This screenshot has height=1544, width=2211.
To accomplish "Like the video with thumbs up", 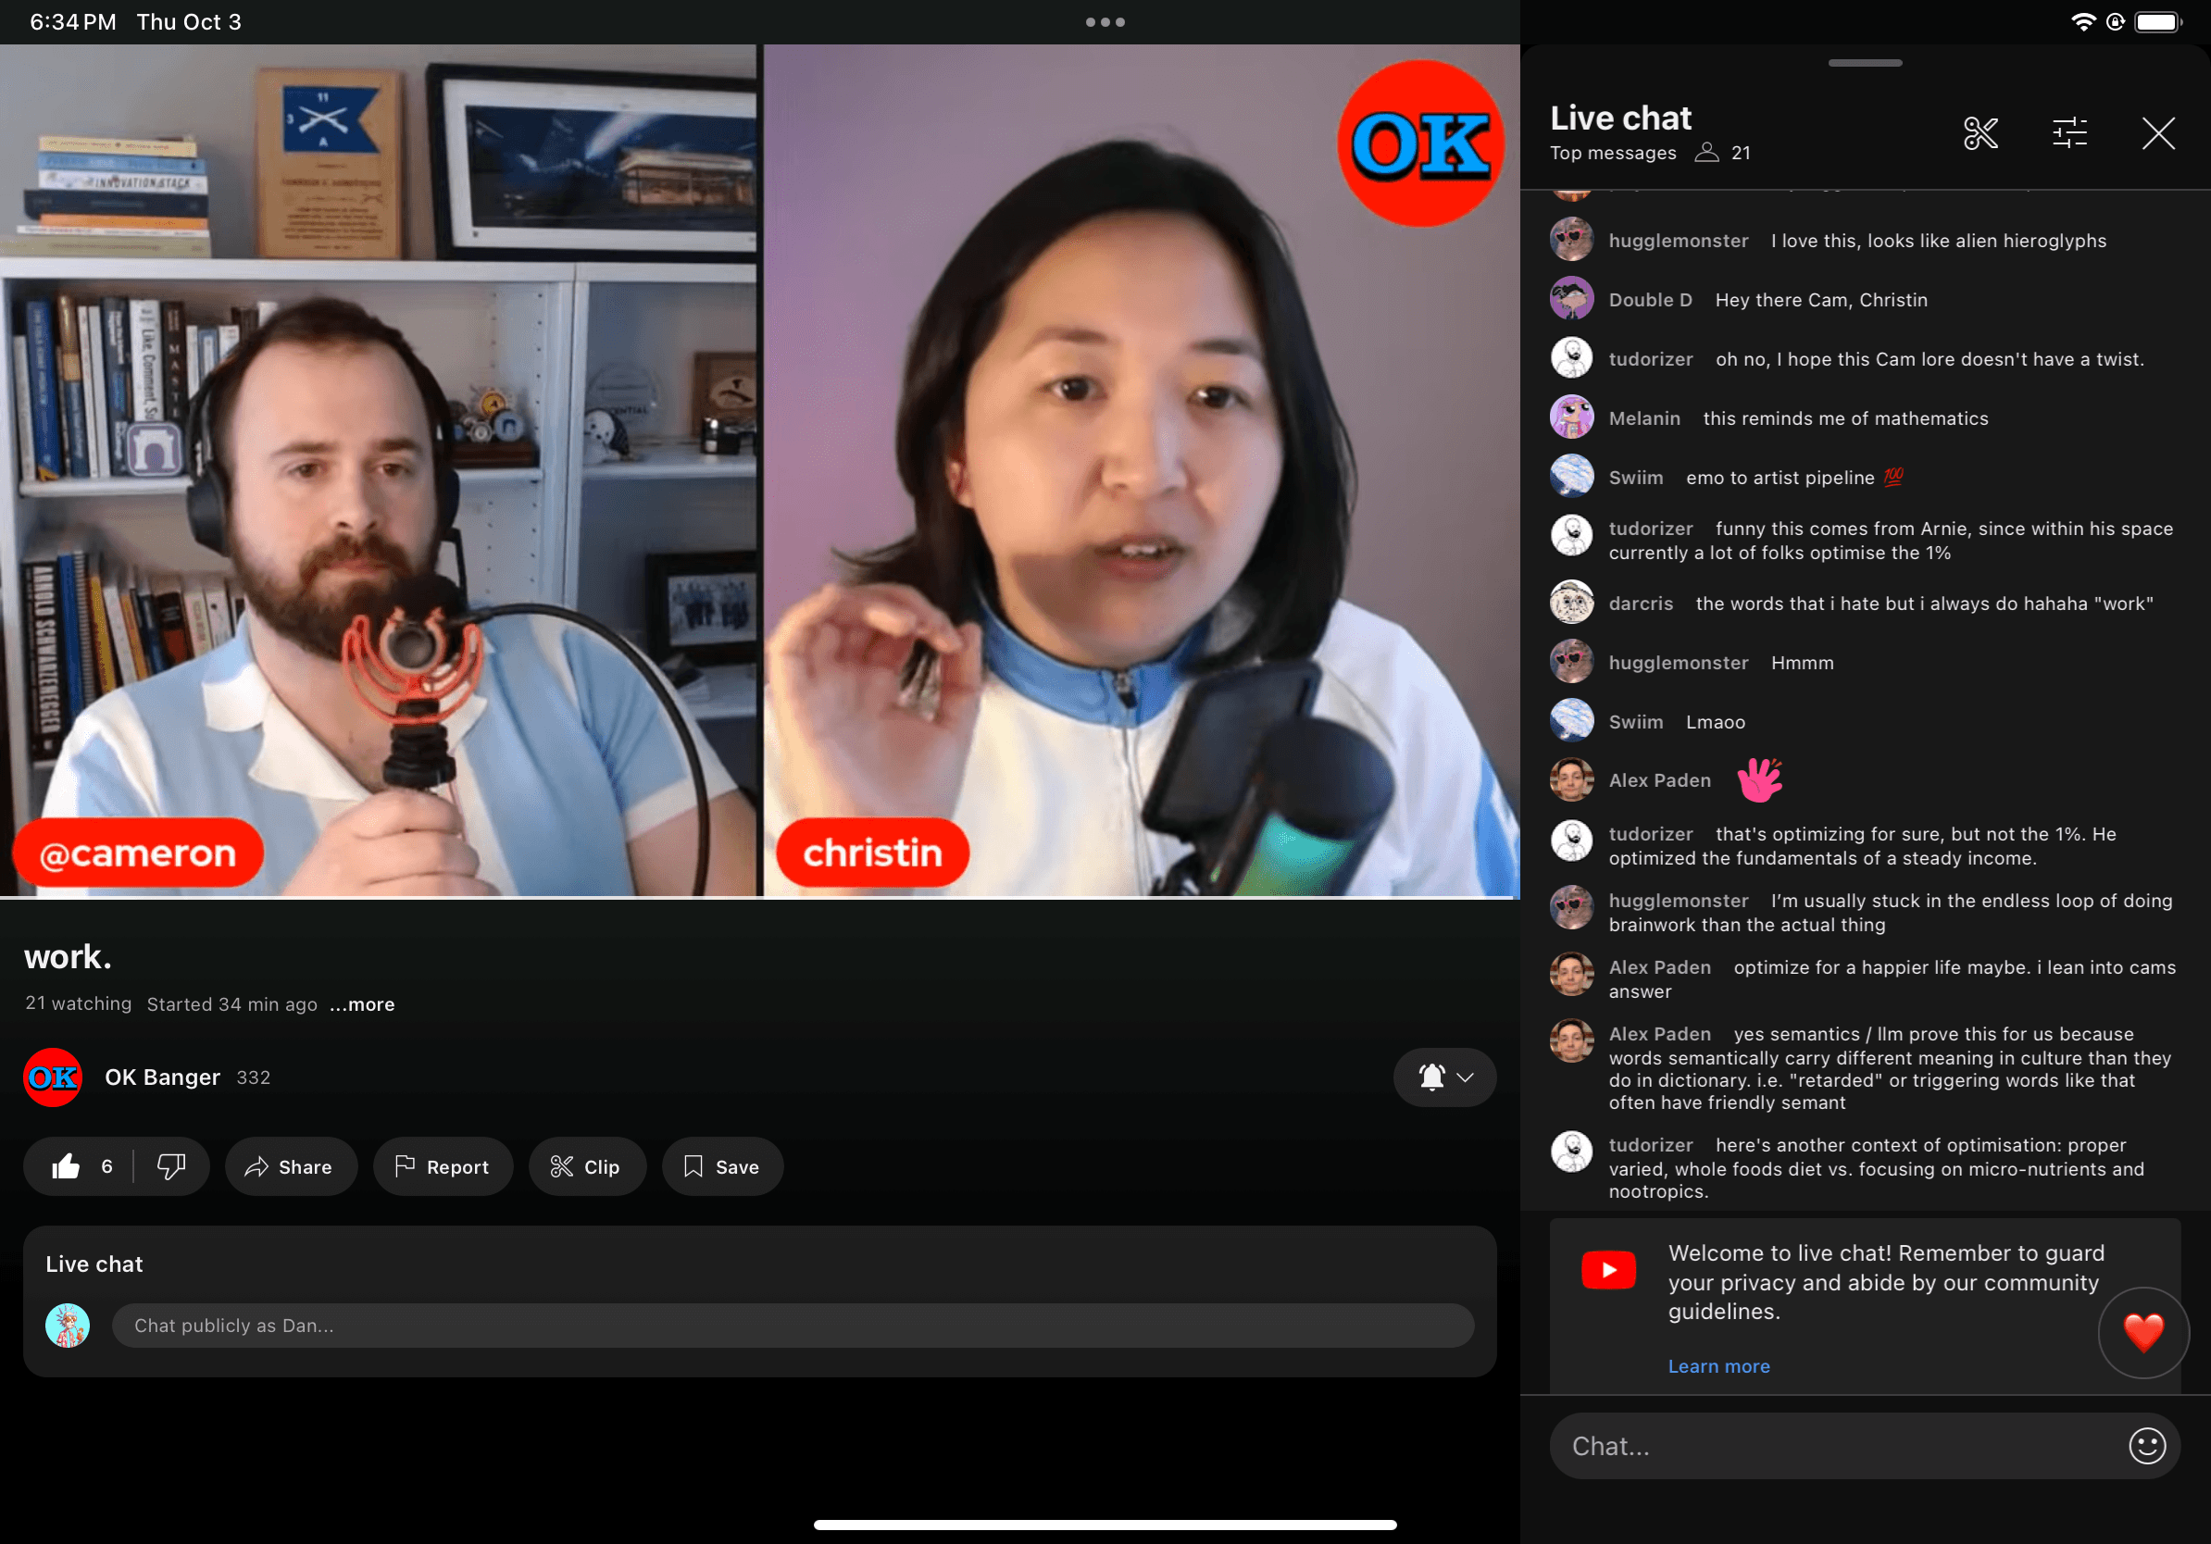I will click(x=68, y=1166).
